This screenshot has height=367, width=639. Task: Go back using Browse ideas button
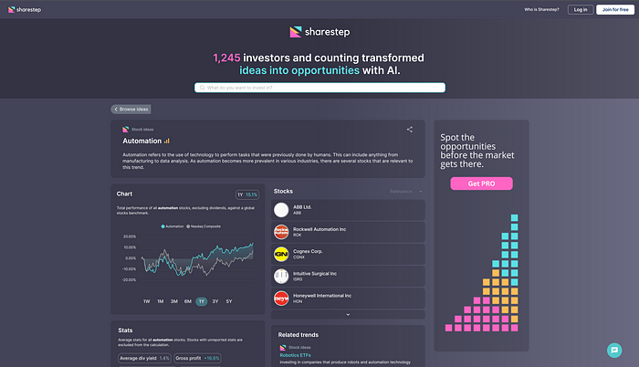131,110
